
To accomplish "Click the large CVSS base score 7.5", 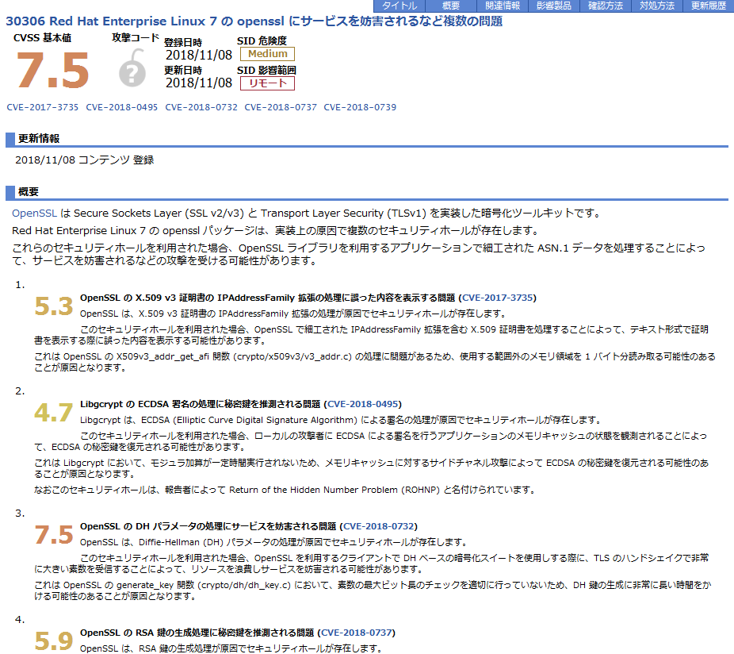I will tap(53, 71).
